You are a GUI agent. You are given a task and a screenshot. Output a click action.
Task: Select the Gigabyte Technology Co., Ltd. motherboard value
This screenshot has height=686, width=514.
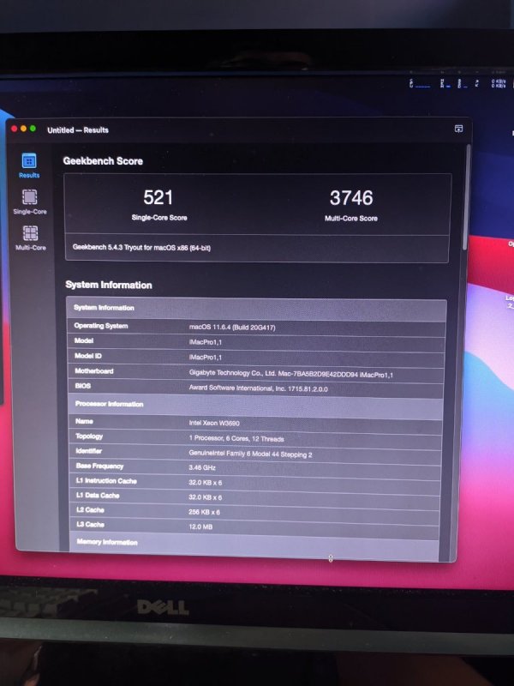pos(291,374)
